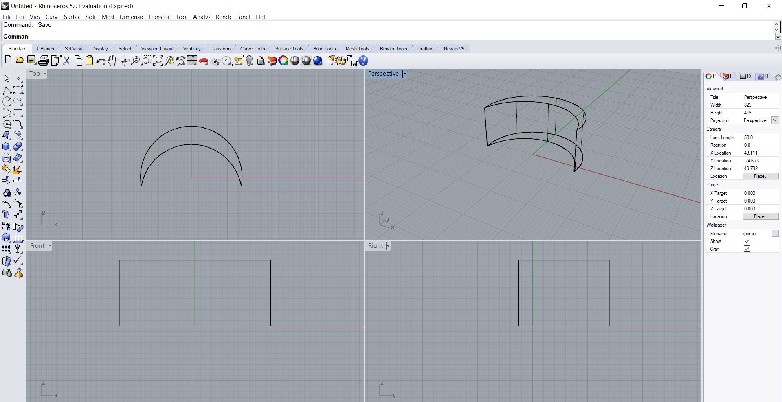Click the blue Render sphere icon
Screen dimensions: 782x402
pos(318,60)
